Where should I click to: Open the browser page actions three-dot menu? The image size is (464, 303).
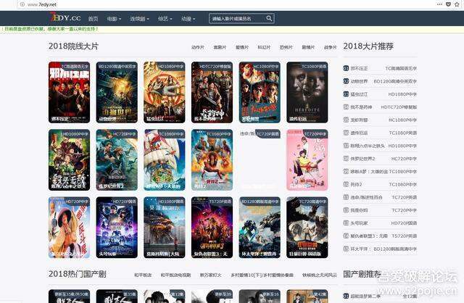pos(439,4)
